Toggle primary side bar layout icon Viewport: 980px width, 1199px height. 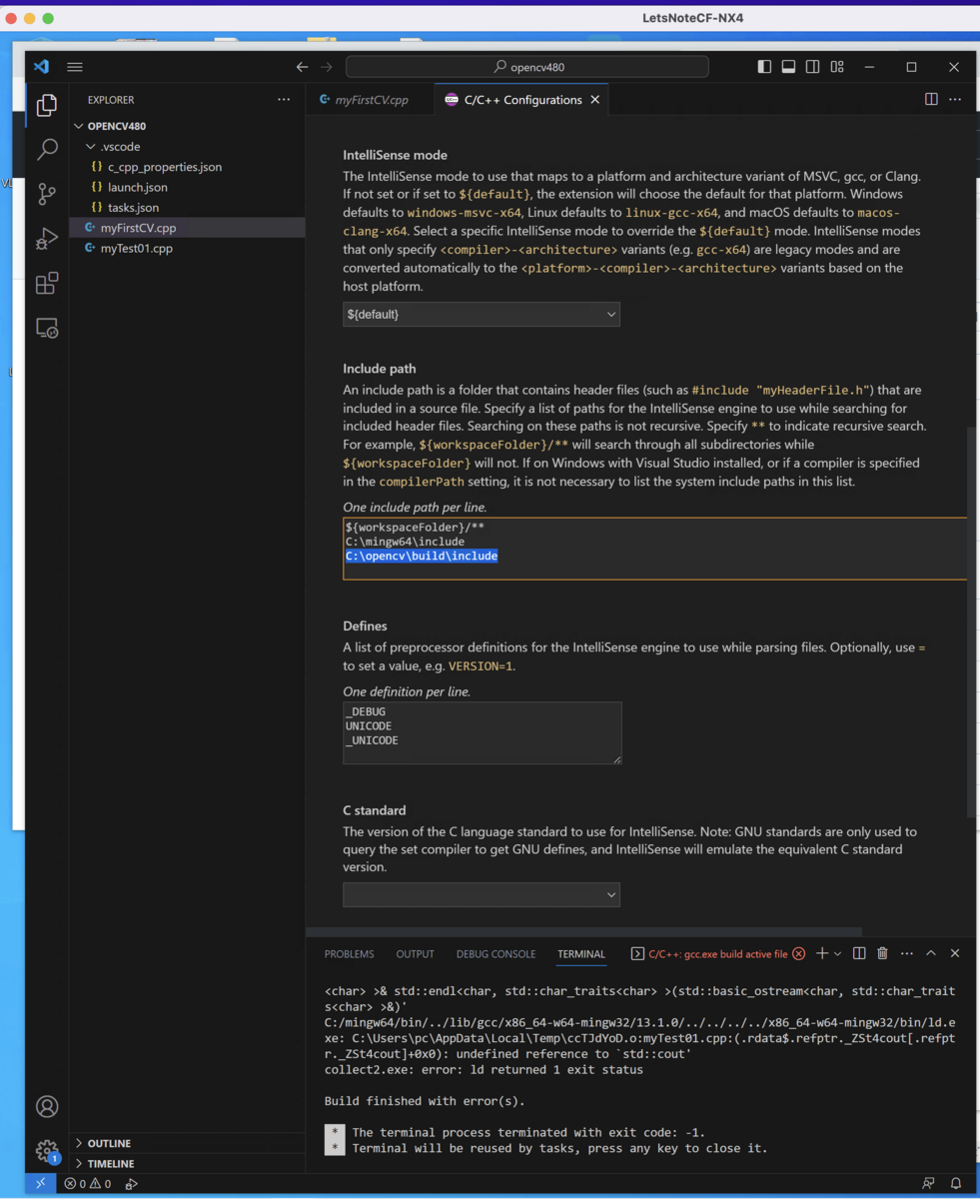click(764, 67)
